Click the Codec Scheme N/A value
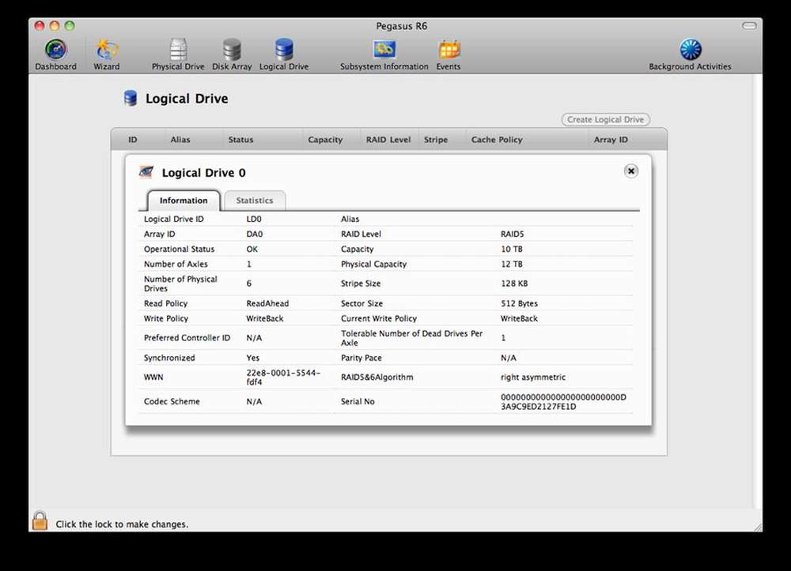The height and width of the screenshot is (571, 791). 254,401
